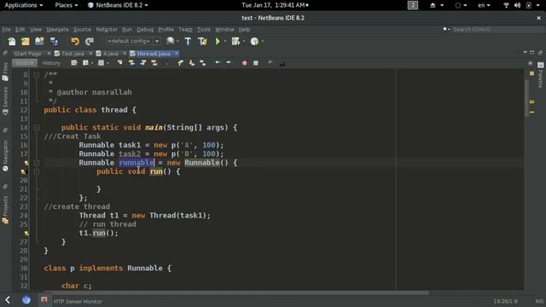Open the Navigate menu
This screenshot has width=546, height=307.
coord(57,30)
